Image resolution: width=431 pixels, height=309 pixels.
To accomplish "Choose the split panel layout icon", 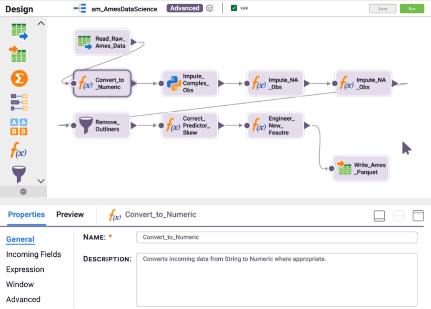I will click(x=398, y=216).
